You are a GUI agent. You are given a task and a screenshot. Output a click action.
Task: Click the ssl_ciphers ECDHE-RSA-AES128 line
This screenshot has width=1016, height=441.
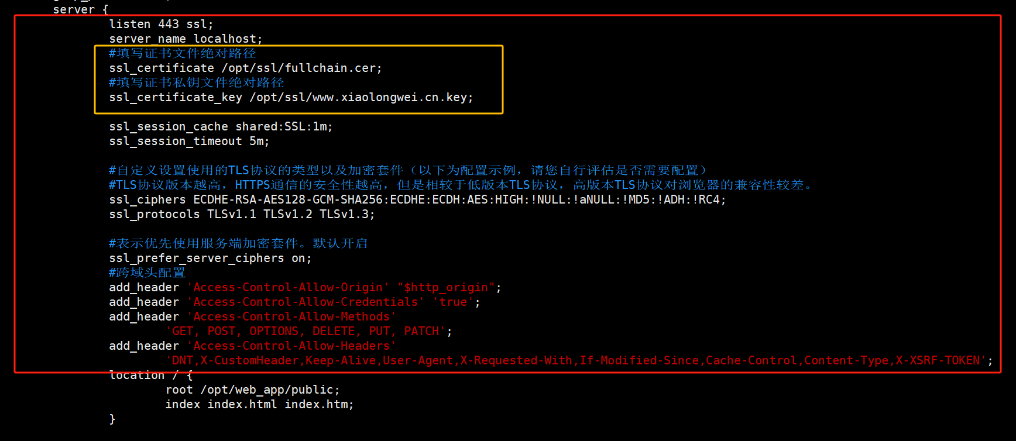point(417,200)
